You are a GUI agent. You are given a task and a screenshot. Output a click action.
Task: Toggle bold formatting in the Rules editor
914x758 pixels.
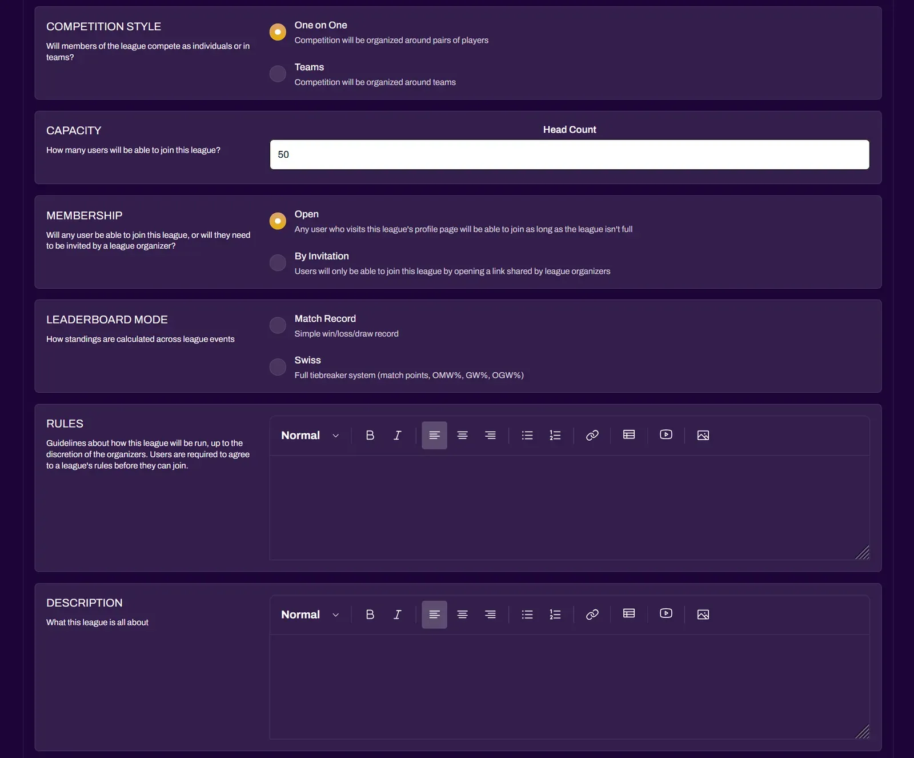click(370, 435)
